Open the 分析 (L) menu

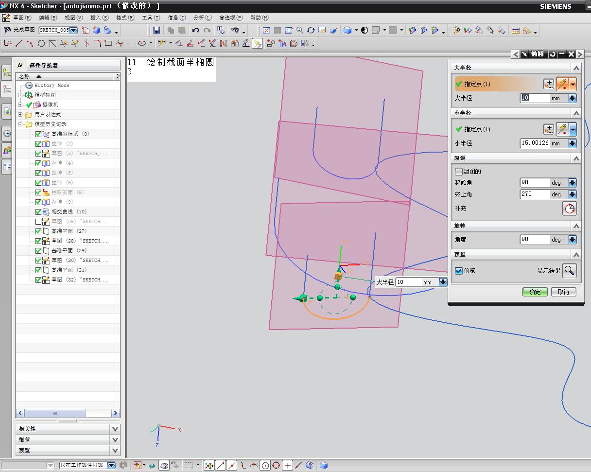point(202,17)
